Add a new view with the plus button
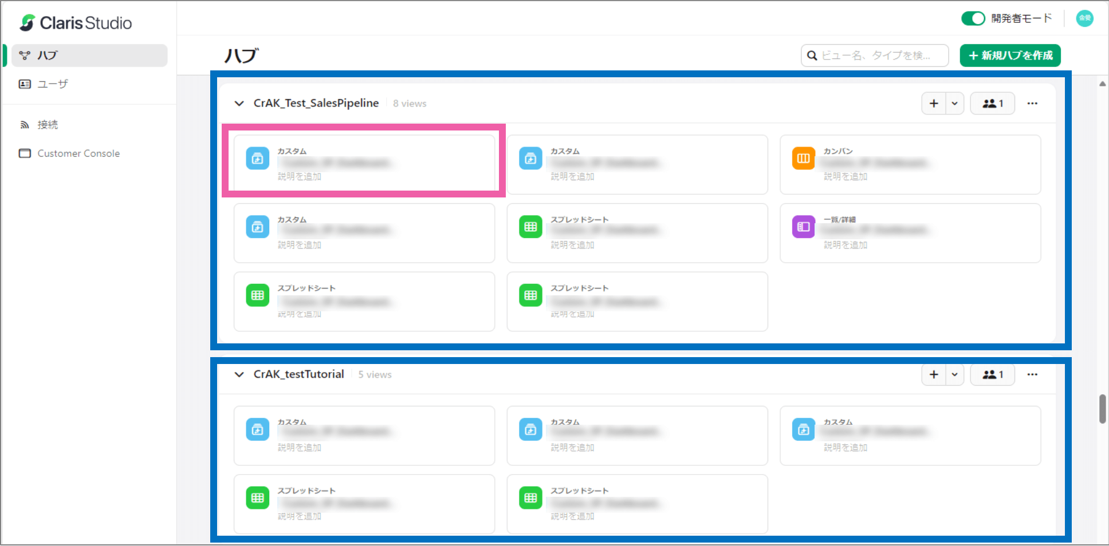1109x546 pixels. (933, 103)
